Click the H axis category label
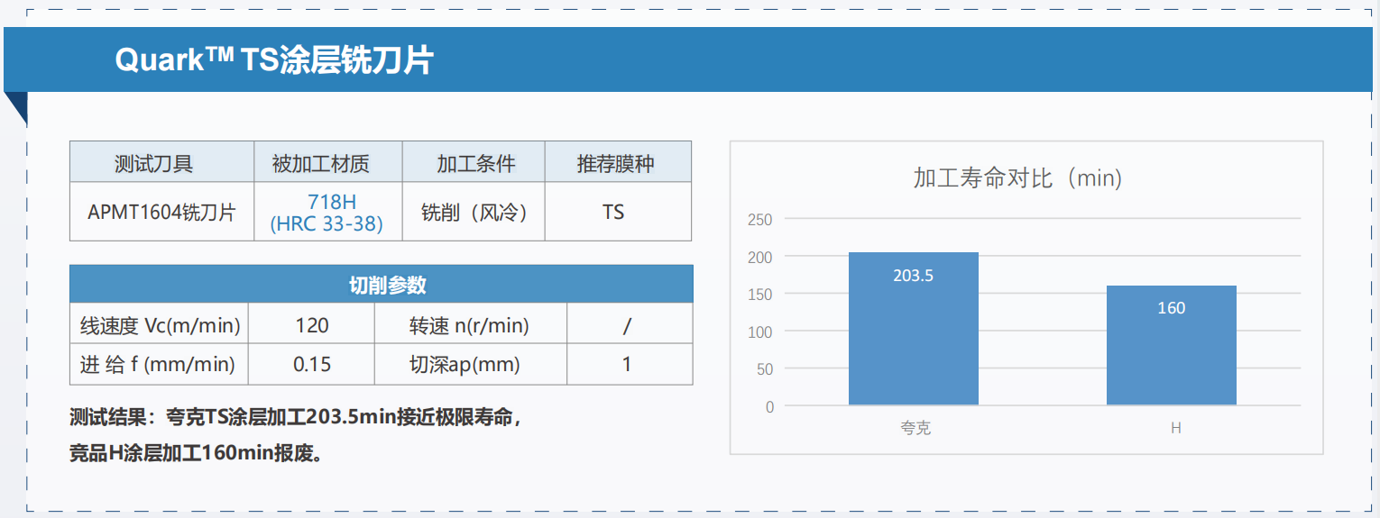1380x518 pixels. click(x=1176, y=428)
